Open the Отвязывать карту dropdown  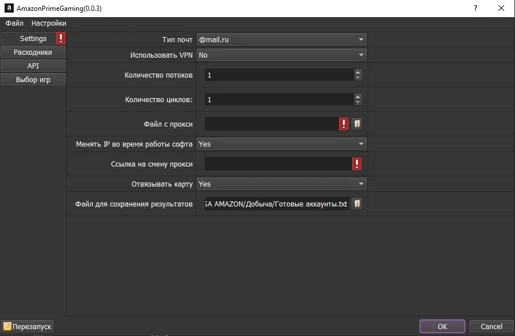[281, 184]
